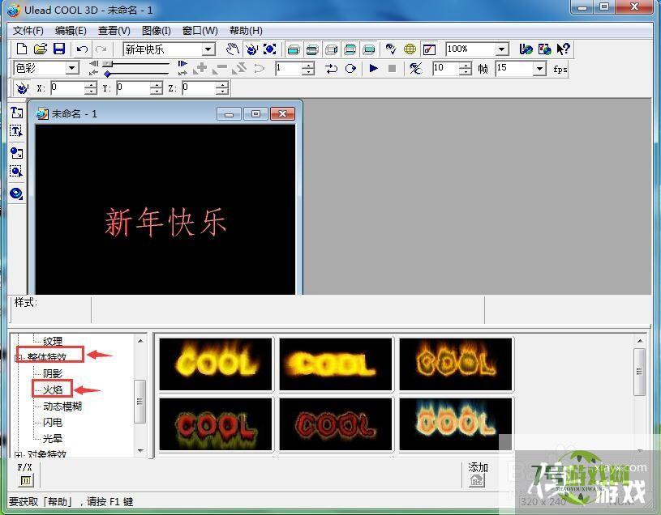Toggle ping-pong mode icon
Screen dimensions: 661x515
[x=332, y=68]
